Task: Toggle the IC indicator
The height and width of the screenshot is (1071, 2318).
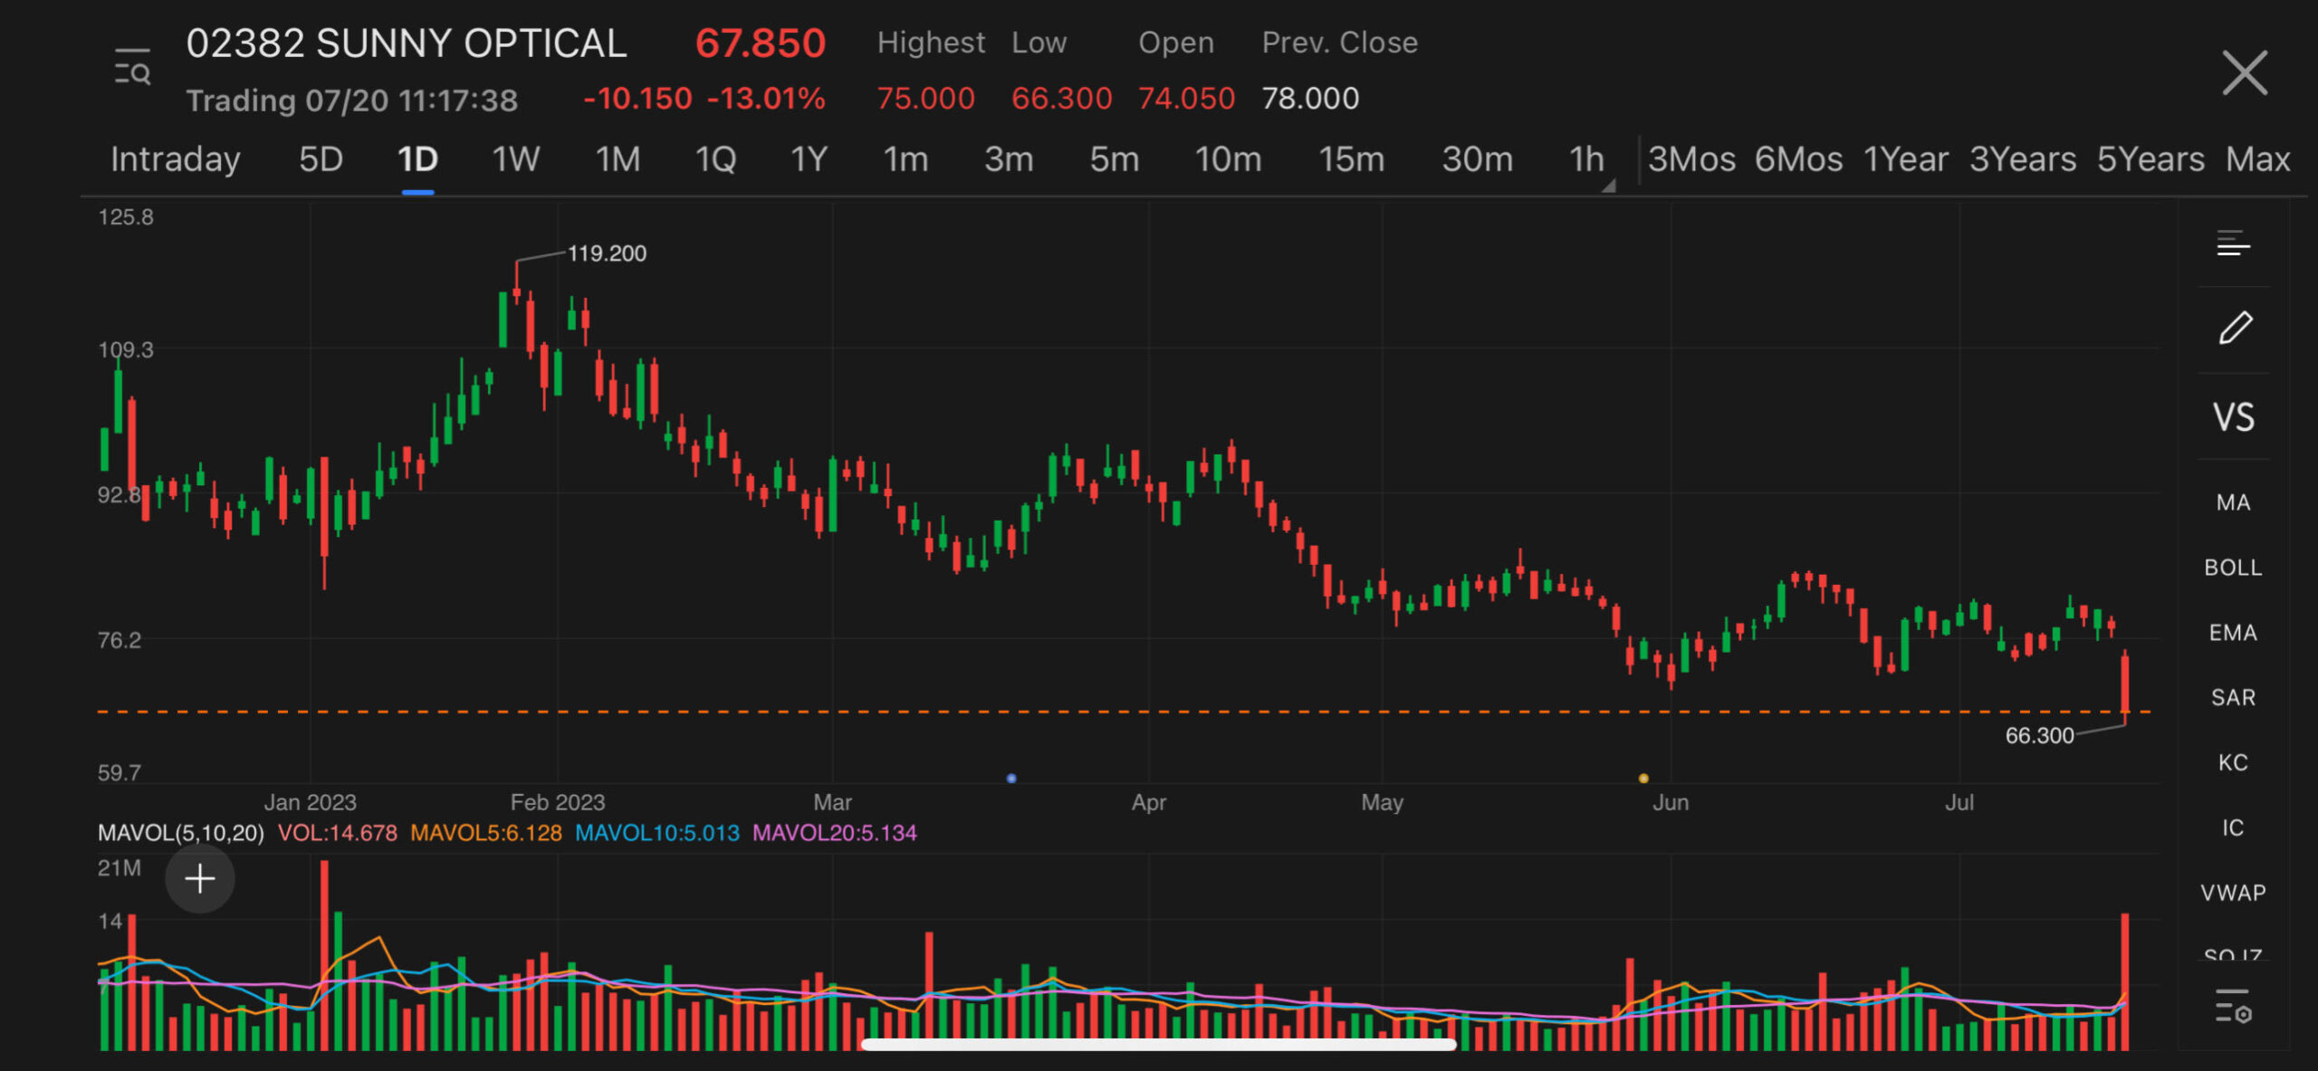Action: pos(2233,828)
